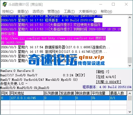
Task: Click log panel scroll up arrow
Action: (x=130, y=17)
